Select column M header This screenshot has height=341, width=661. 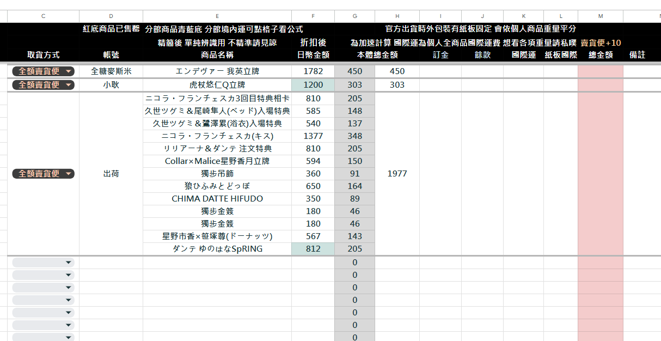[601, 16]
